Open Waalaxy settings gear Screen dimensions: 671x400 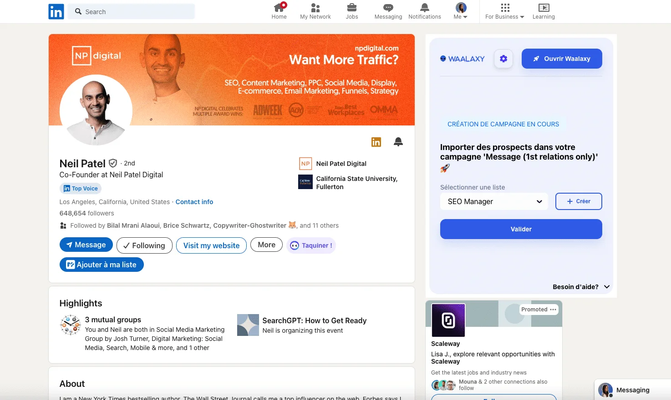click(x=503, y=59)
